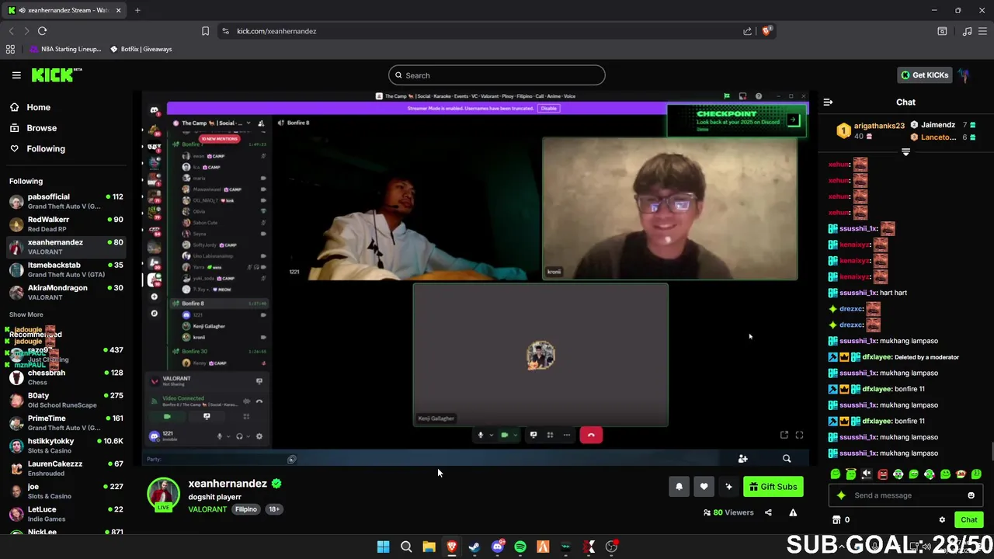The image size is (994, 559).
Task: Expand the gift leaderboard with the down arrow
Action: tap(905, 152)
